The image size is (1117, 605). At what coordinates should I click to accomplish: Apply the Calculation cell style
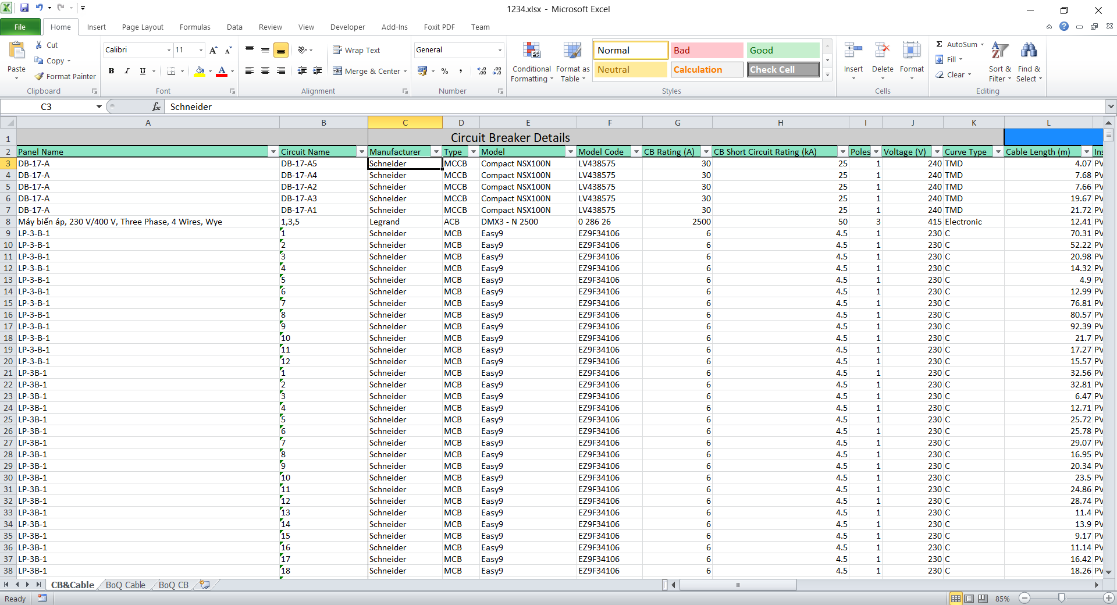707,70
